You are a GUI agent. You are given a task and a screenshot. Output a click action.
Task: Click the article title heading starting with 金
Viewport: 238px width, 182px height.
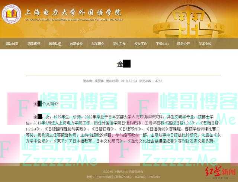coord(123,64)
